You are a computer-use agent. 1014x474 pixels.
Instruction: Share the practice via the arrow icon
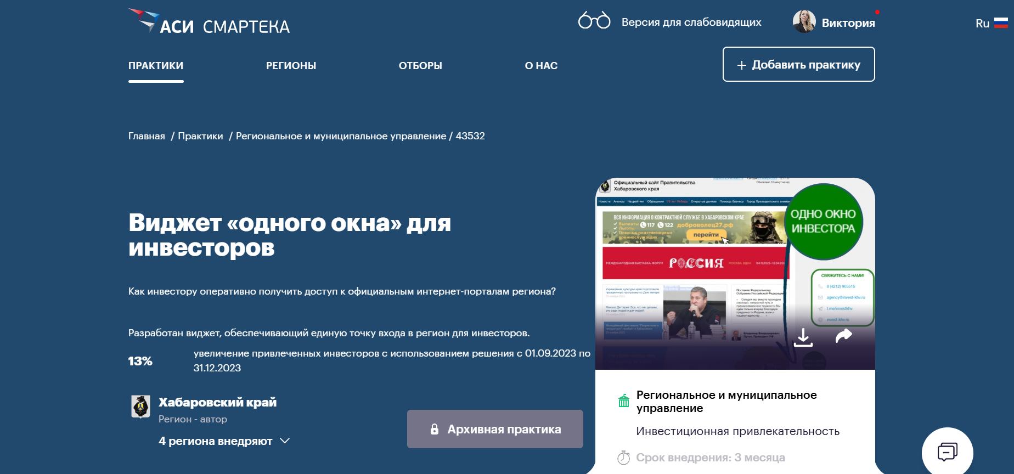tap(844, 335)
